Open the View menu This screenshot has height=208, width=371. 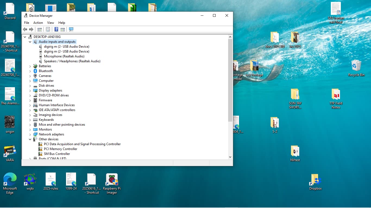point(51,23)
